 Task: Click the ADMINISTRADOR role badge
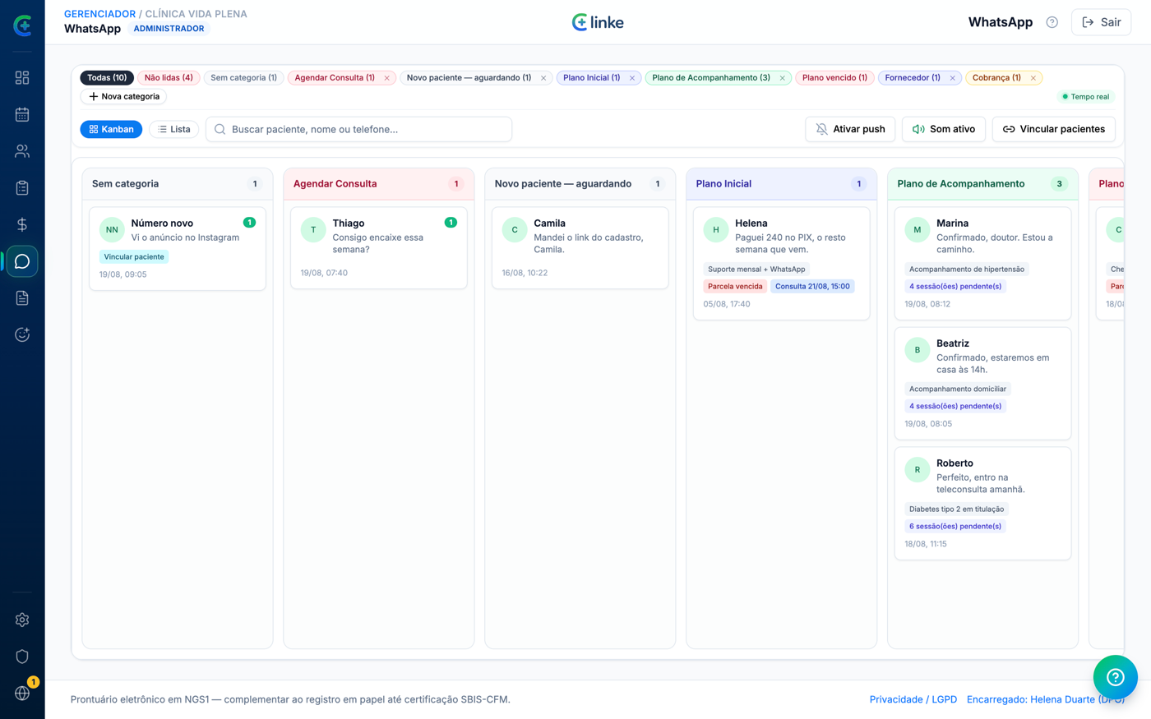coord(169,29)
